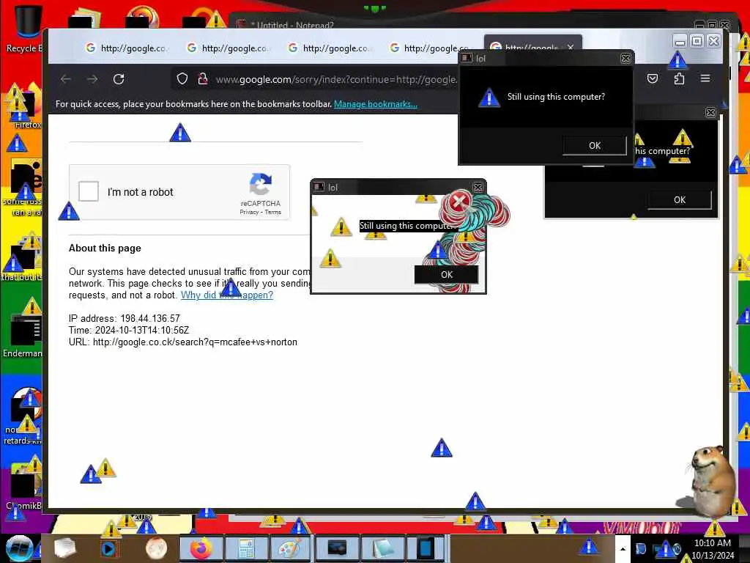This screenshot has height=563, width=750.
Task: Open the reCAPTCHA Terms link
Action: (273, 212)
